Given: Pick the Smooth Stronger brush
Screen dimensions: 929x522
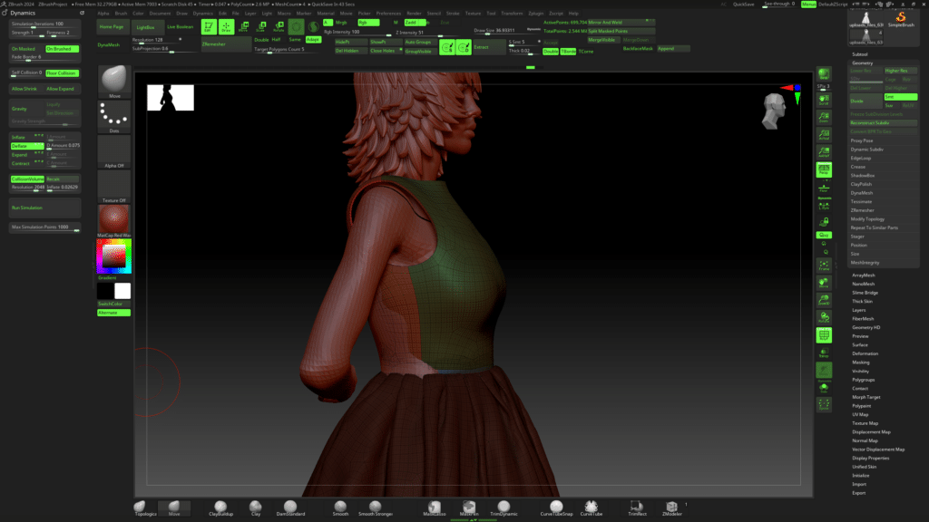Looking at the screenshot, I should coord(375,507).
